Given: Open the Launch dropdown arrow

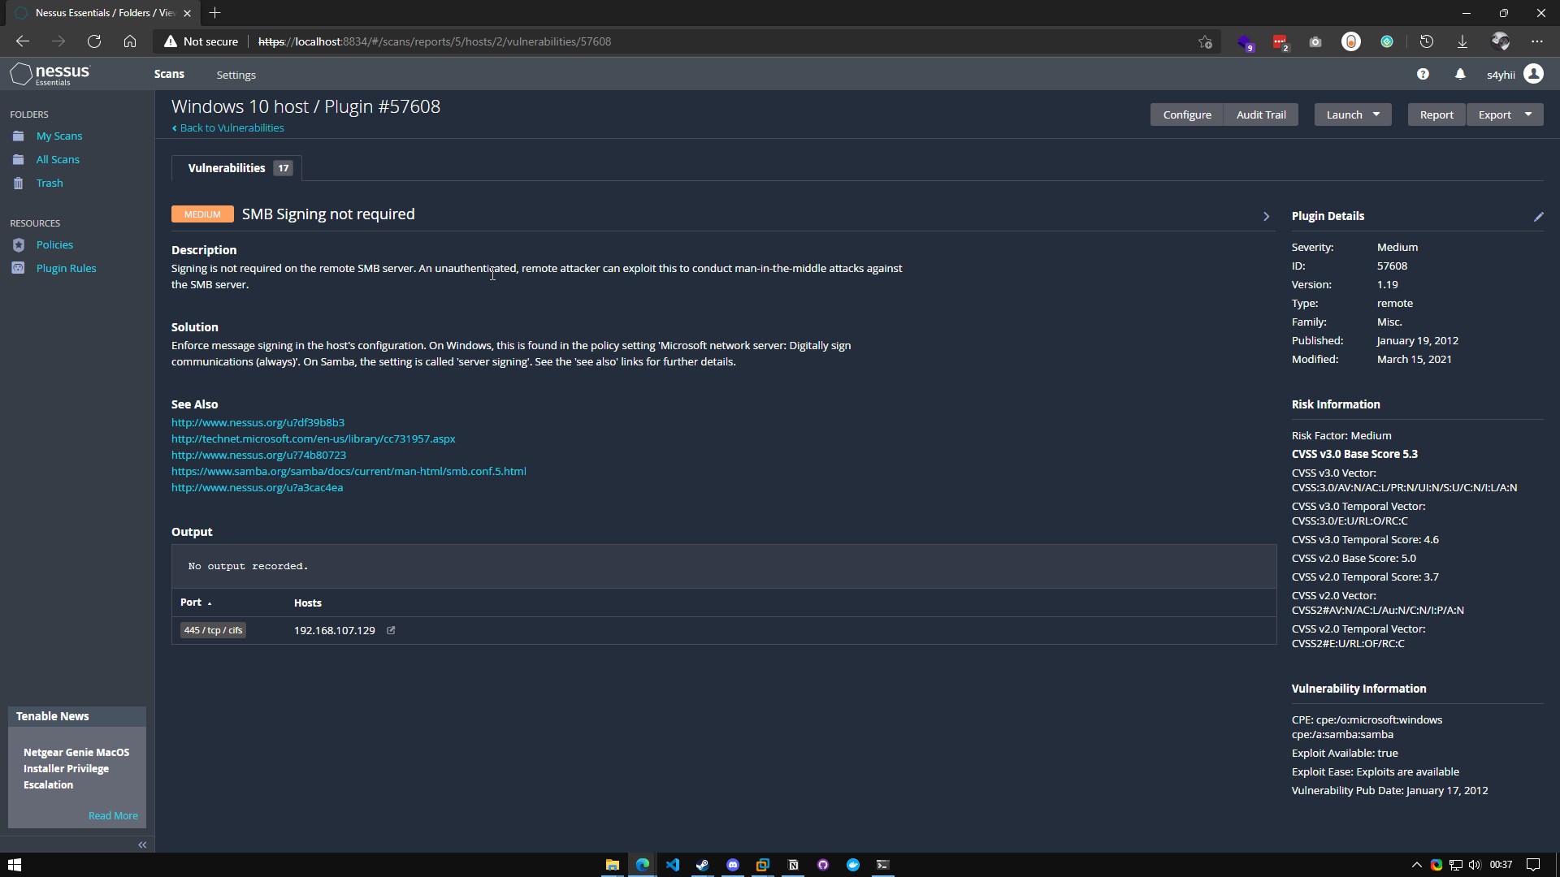Looking at the screenshot, I should 1376,114.
